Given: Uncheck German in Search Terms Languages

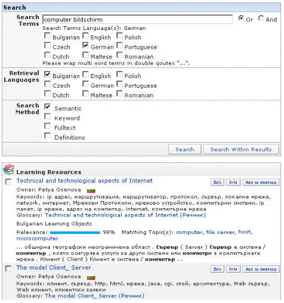Looking at the screenshot, I should pyautogui.click(x=85, y=45).
